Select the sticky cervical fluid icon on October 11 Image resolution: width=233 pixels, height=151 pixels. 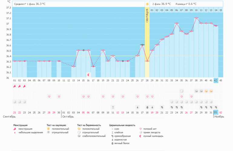[113, 107]
